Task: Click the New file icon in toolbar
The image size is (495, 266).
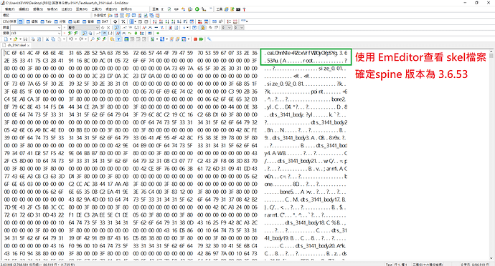Action: coord(6,39)
